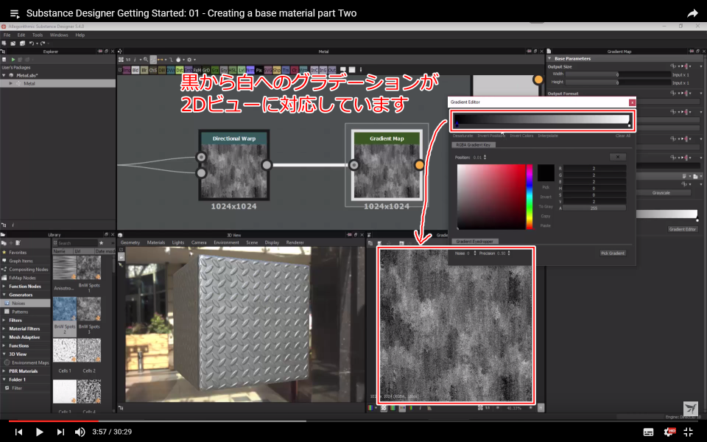707x442 pixels.
Task: Play the video
Action: coord(39,432)
